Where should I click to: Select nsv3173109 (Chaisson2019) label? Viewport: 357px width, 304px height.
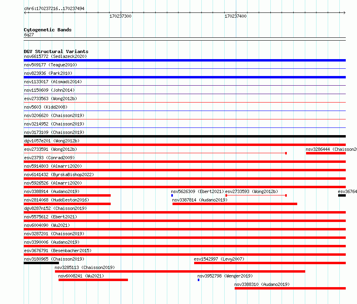click(x=54, y=132)
